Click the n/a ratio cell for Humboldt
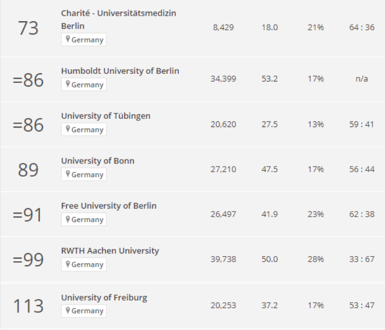Image resolution: width=385 pixels, height=330 pixels. [362, 79]
